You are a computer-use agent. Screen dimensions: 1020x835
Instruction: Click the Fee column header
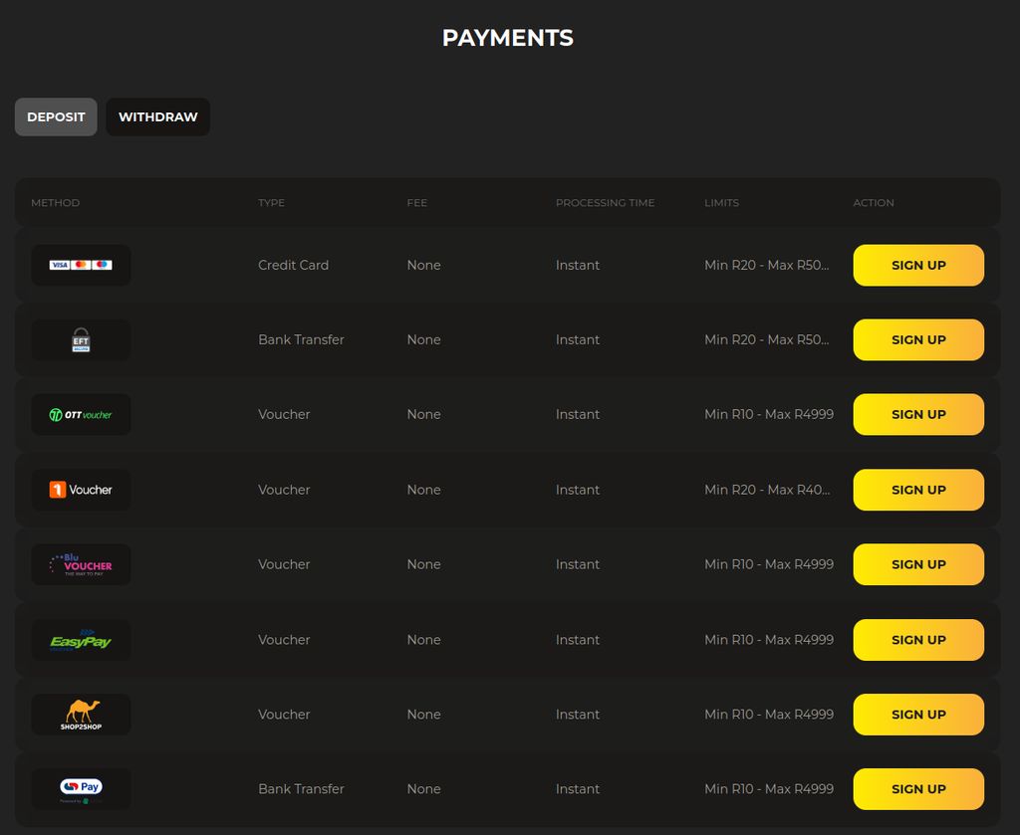(417, 203)
